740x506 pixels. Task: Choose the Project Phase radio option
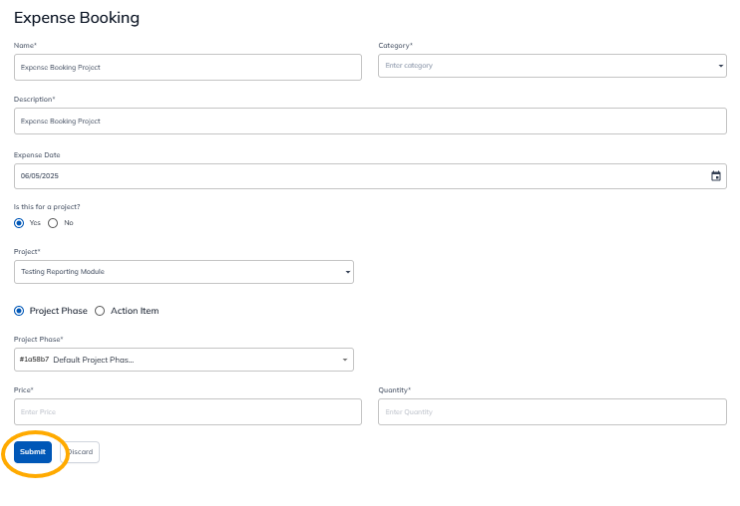pos(19,311)
